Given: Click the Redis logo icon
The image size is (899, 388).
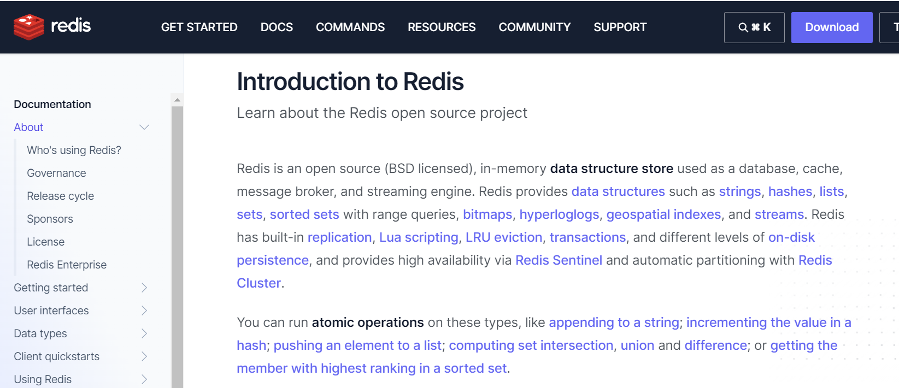Looking at the screenshot, I should (x=29, y=27).
